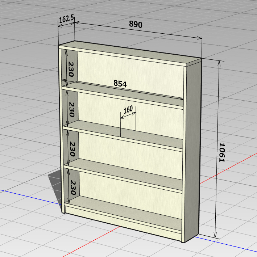Select the left side panel front edge
257x257 pixels.
coord(61,130)
